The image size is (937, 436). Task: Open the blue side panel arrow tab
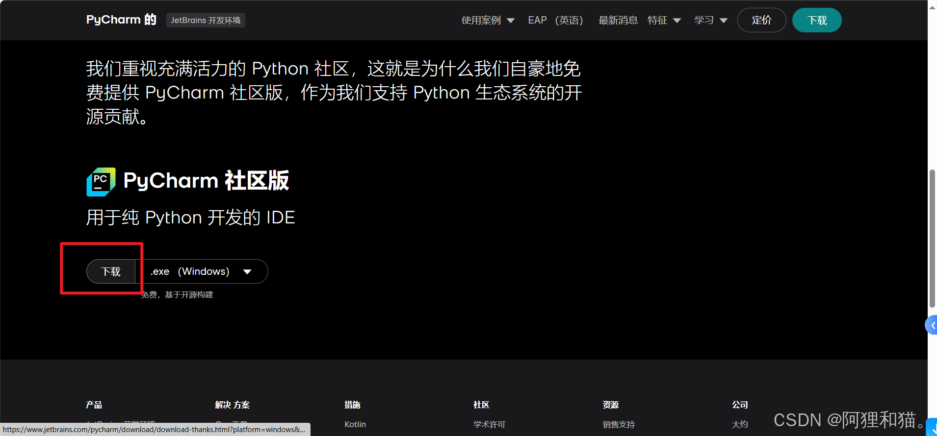coord(931,325)
